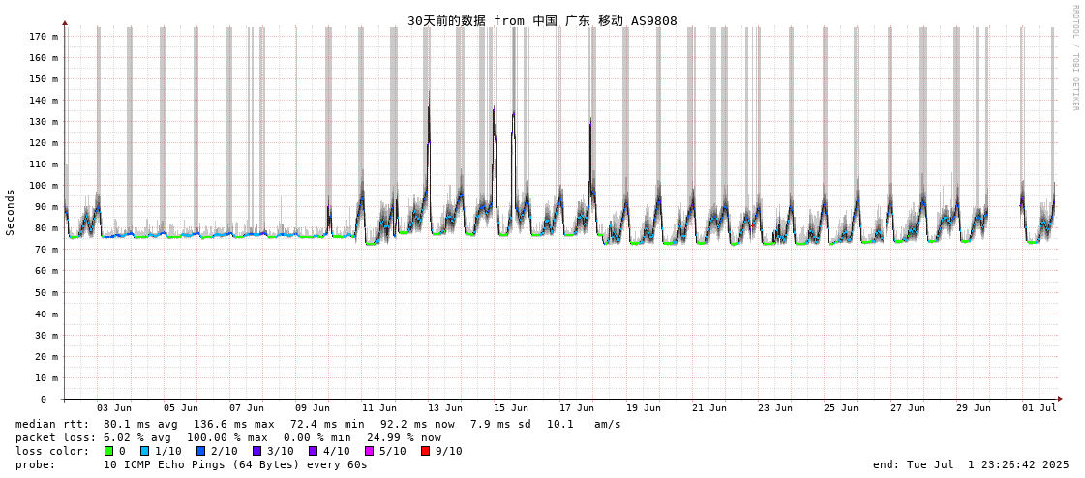Image resolution: width=1085 pixels, height=478 pixels.
Task: Click the "27 Jun" x-axis label
Action: pos(907,408)
